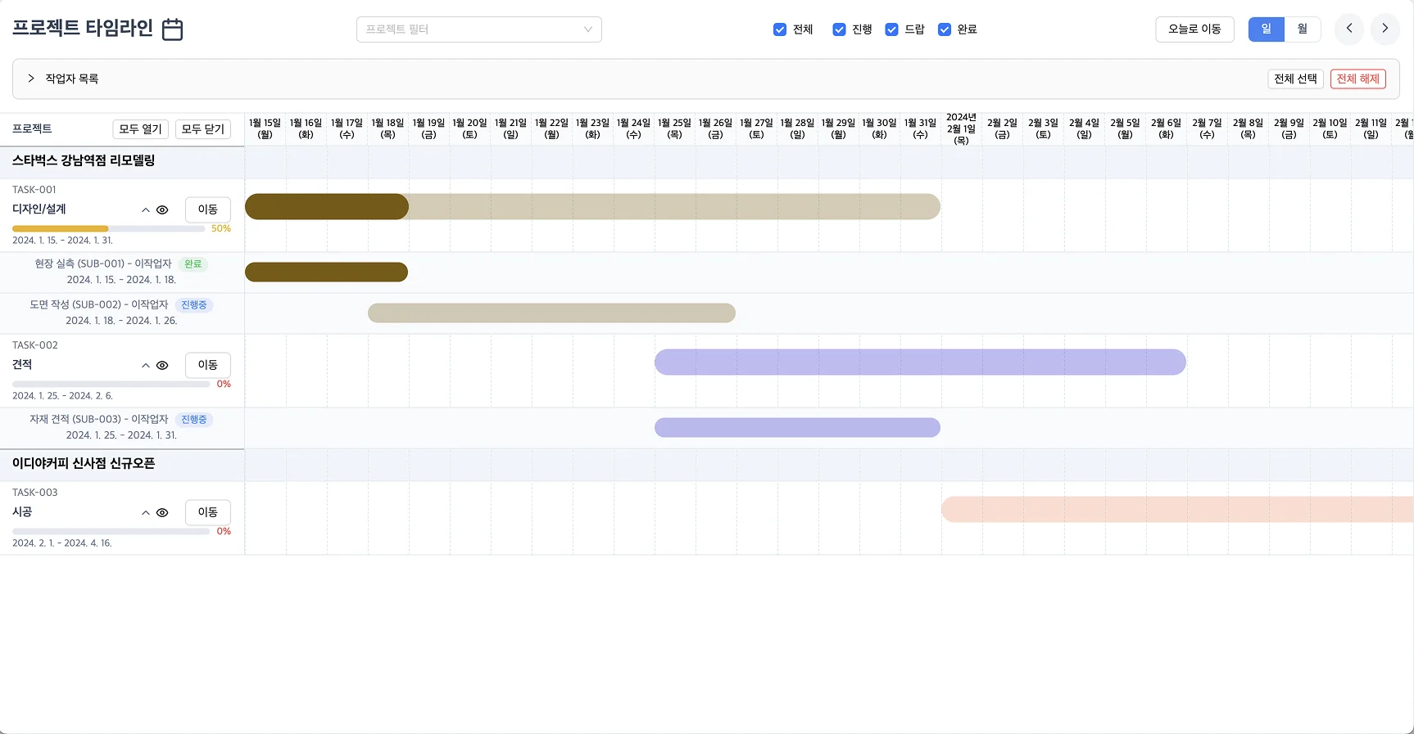1414x734 pixels.
Task: Click 이동 button for 디자인/설계 task
Action: [207, 209]
